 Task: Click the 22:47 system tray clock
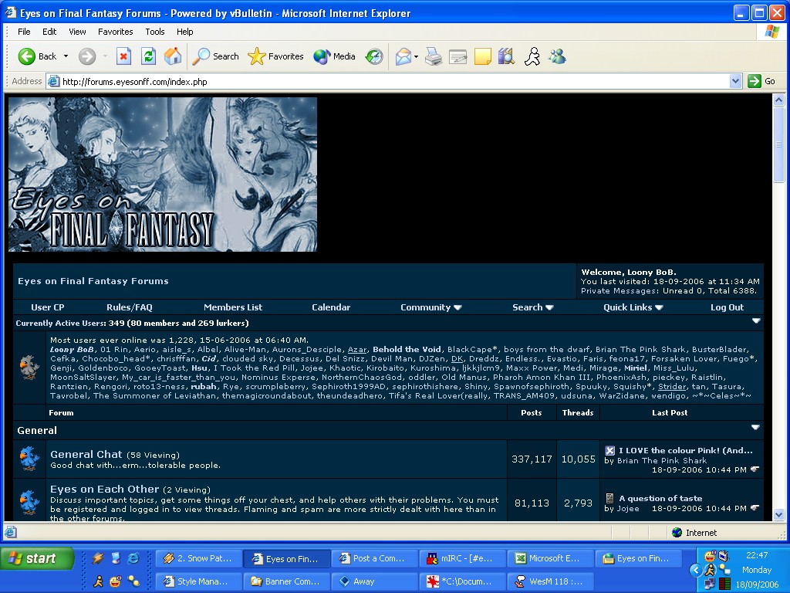pos(757,555)
